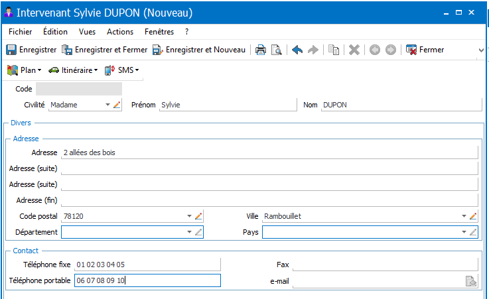Screen dimensions: 489x299
Task: Maximize the Intervenant window
Action: click(x=458, y=13)
